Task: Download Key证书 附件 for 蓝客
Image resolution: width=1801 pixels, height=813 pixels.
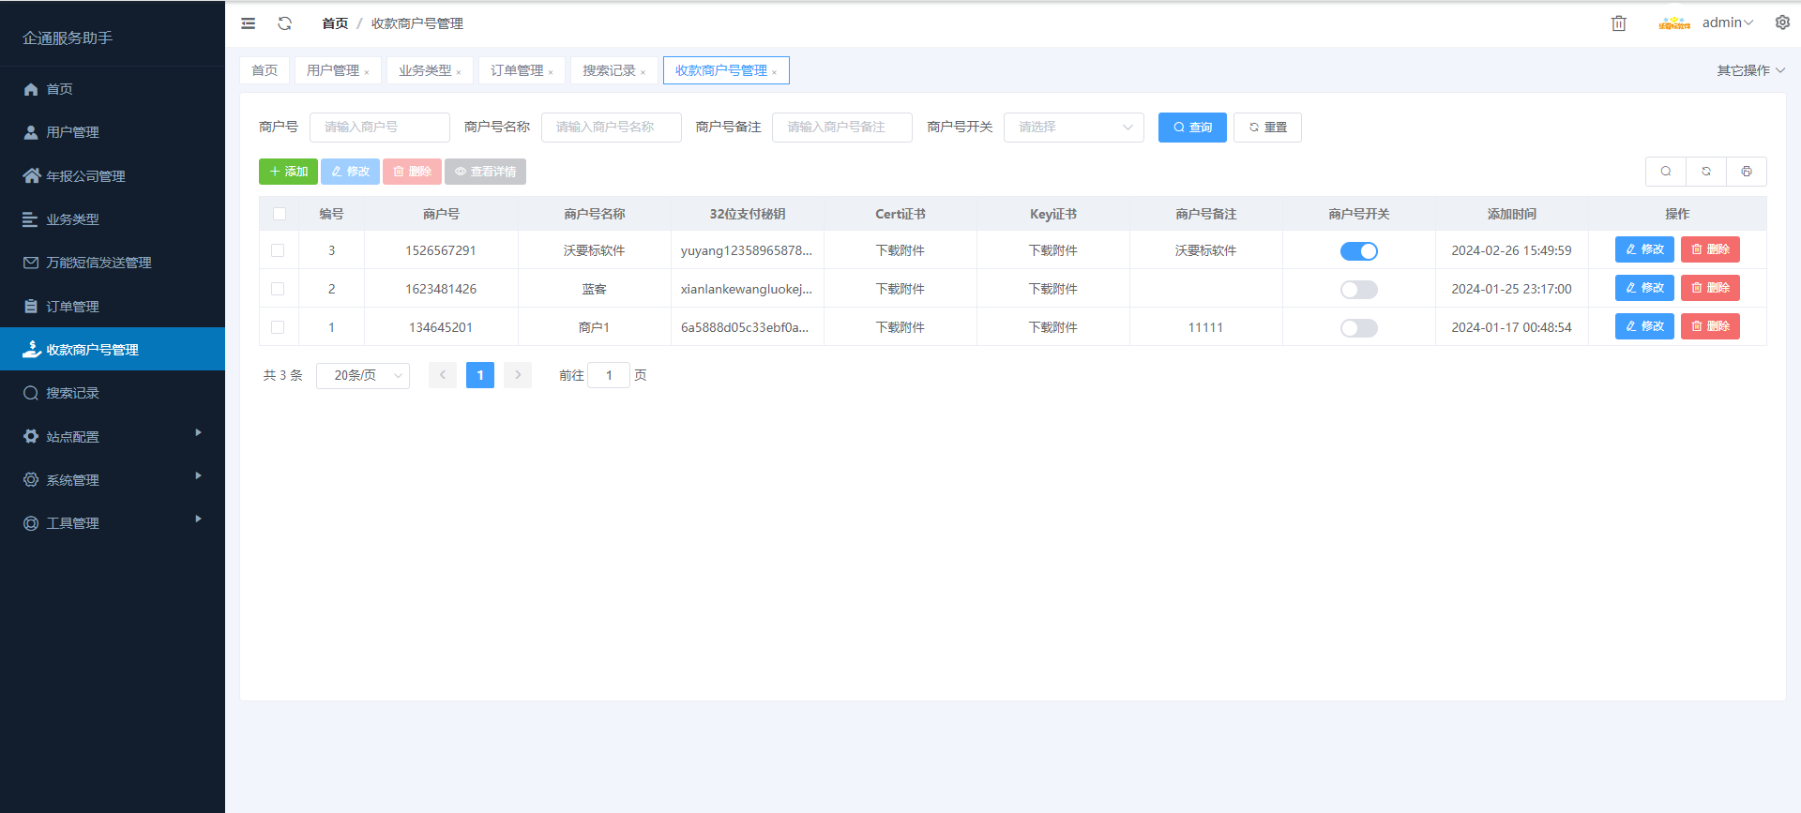Action: click(x=1053, y=289)
